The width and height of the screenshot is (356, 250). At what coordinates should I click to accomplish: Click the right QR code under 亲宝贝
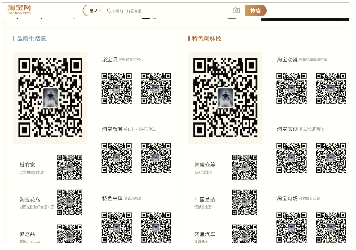[156, 88]
